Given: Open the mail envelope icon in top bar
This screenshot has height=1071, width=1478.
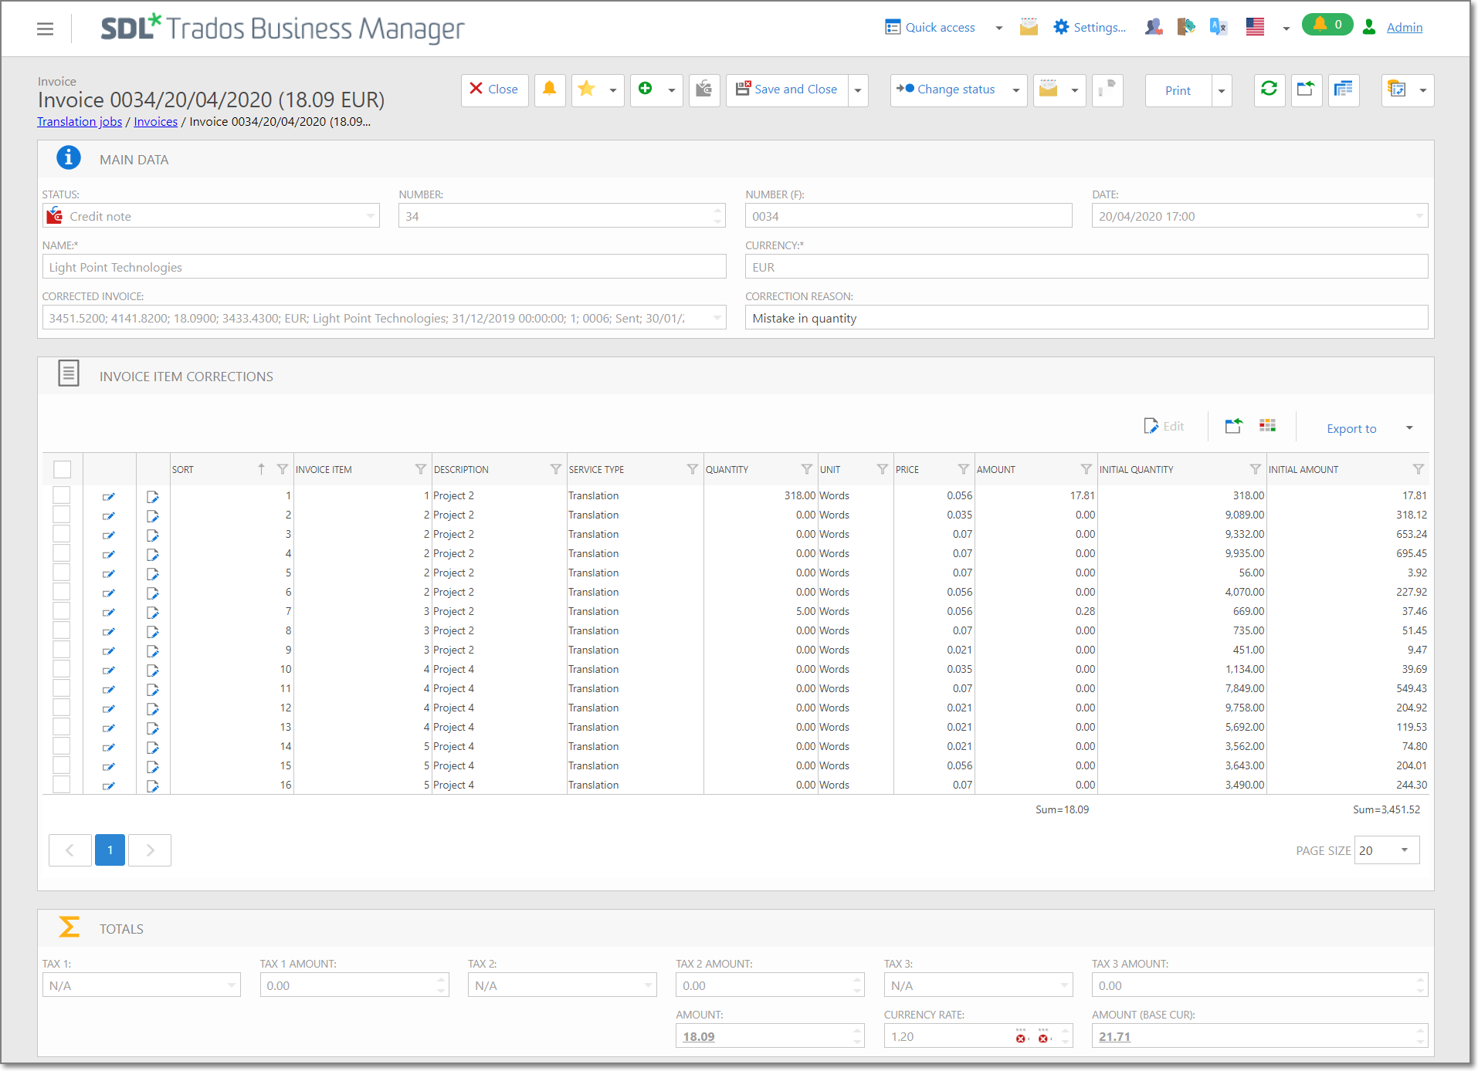Looking at the screenshot, I should (1029, 27).
